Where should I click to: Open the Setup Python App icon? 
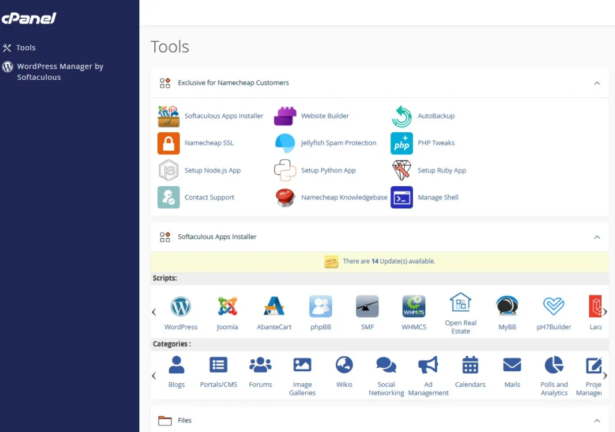[x=285, y=171]
